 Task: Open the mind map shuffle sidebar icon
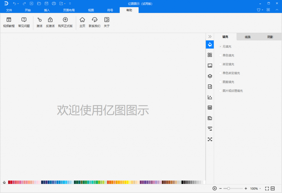[210, 139]
